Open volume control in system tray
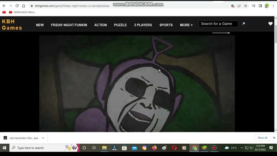The image size is (277, 156). [x=251, y=148]
